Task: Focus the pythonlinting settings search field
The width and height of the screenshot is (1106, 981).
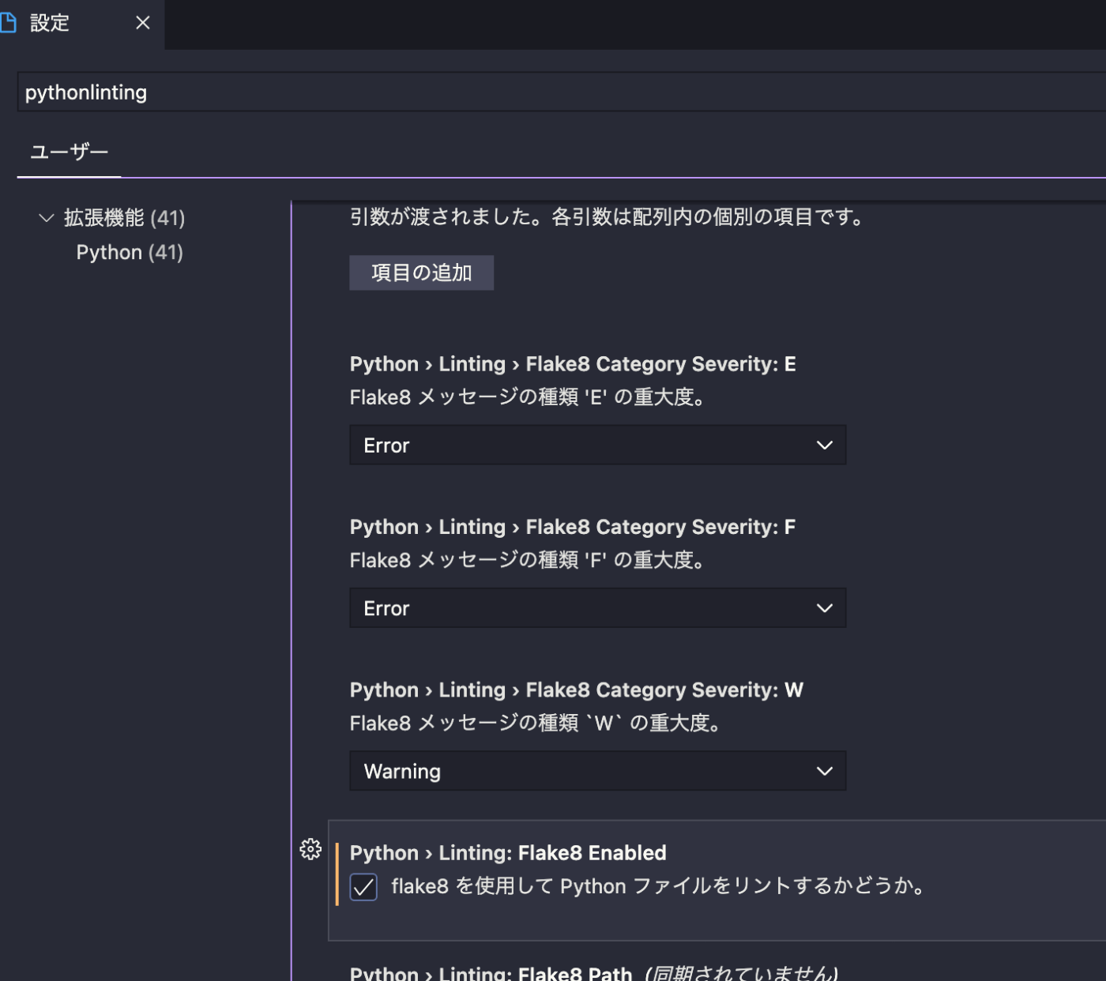Action: (x=562, y=92)
